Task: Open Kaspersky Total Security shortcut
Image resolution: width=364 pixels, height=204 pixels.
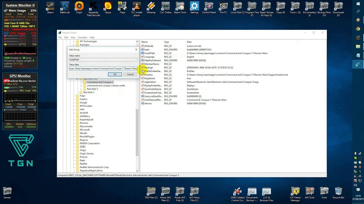Action: click(94, 9)
